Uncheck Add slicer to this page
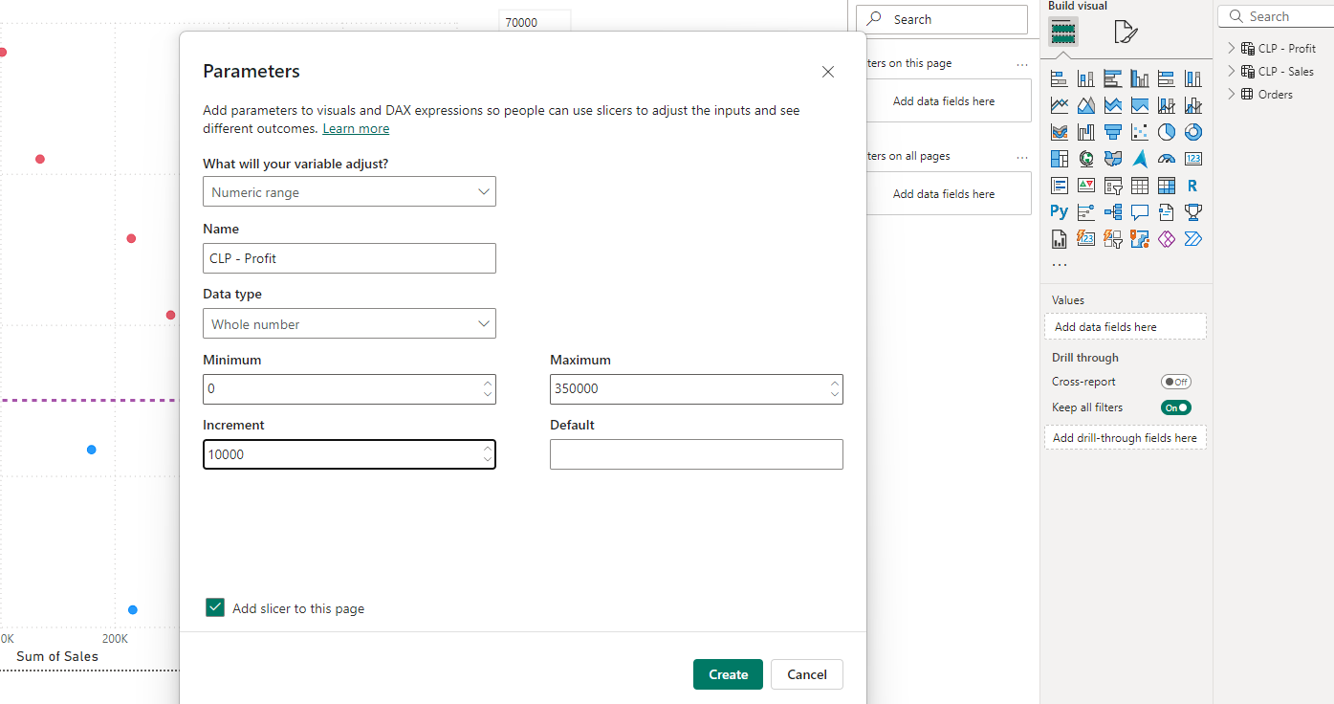The width and height of the screenshot is (1334, 704). (x=215, y=608)
